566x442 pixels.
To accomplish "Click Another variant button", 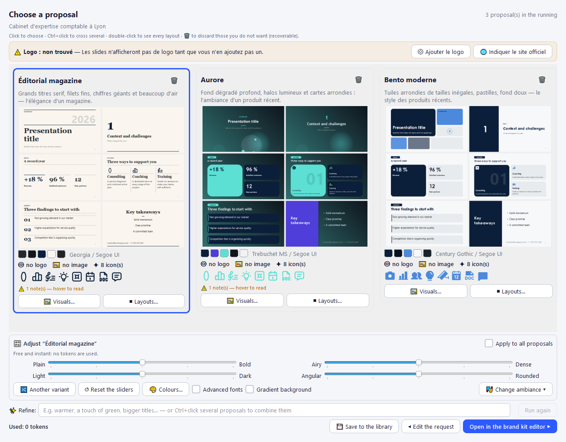I will click(44, 389).
